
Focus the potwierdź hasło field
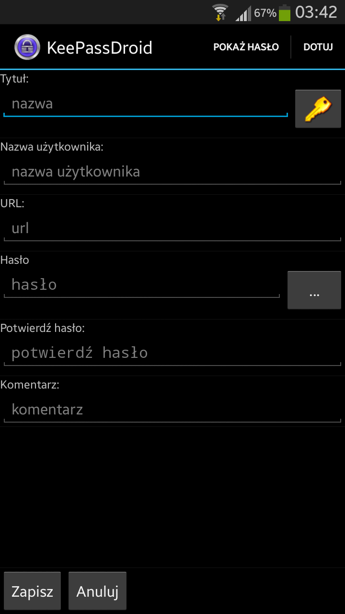pos(172,353)
